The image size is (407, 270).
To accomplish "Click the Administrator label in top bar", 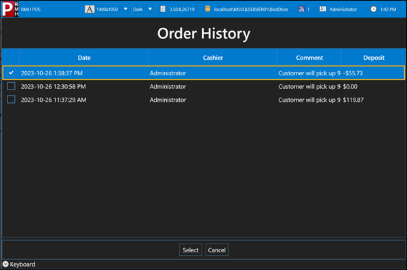I will click(343, 9).
